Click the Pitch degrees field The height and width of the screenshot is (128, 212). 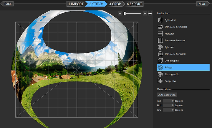pos(168,105)
